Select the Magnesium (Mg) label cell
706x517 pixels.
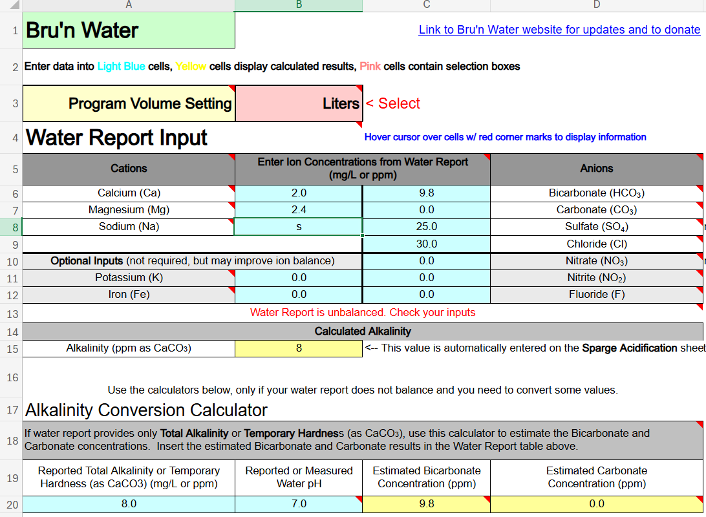pos(129,210)
